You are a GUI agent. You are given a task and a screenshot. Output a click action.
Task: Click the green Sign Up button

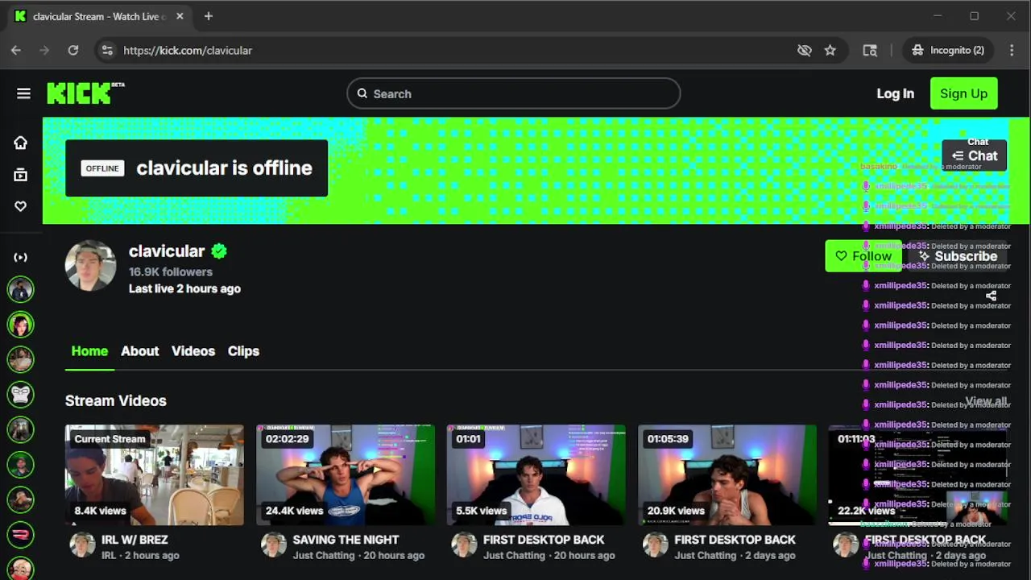[963, 93]
